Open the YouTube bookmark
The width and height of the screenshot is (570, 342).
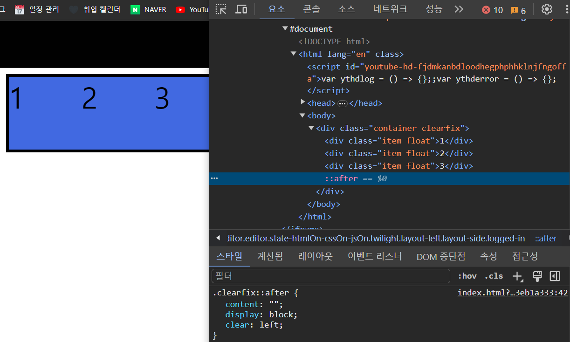click(x=192, y=9)
